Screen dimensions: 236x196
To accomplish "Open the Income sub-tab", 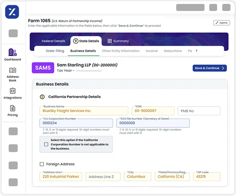I will click(x=151, y=51).
